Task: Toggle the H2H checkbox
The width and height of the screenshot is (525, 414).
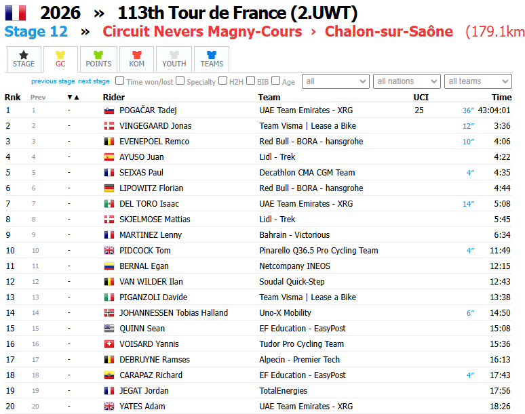Action: [x=222, y=81]
